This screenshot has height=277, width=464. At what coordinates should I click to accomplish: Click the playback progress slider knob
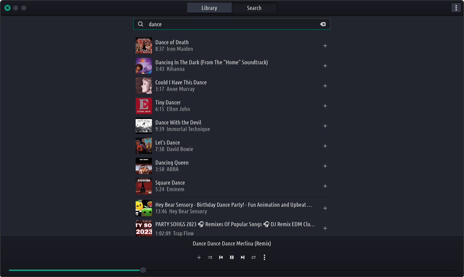(x=143, y=270)
